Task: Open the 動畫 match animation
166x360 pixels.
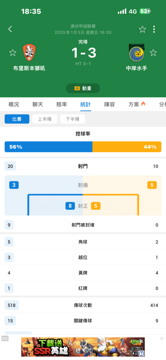Action: (83, 88)
